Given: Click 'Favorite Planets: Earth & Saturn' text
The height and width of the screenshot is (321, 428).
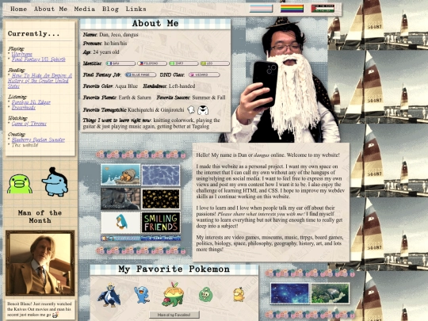Looking at the screenshot, I should tap(117, 97).
